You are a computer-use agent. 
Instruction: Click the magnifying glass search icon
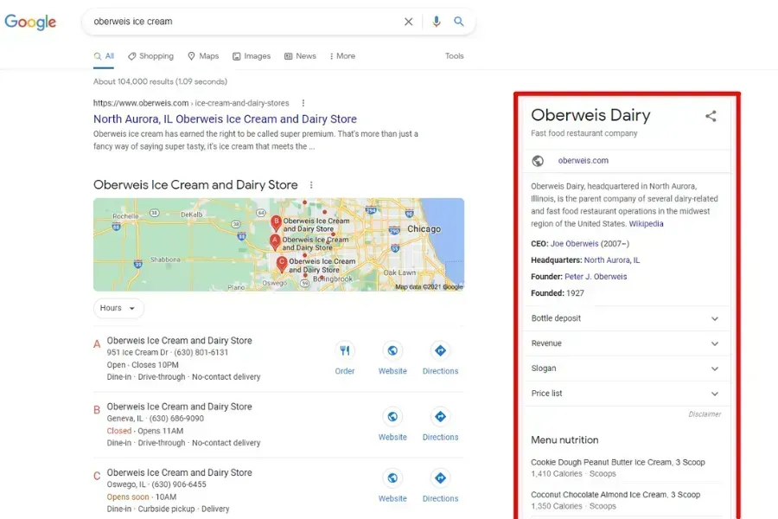pos(459,22)
